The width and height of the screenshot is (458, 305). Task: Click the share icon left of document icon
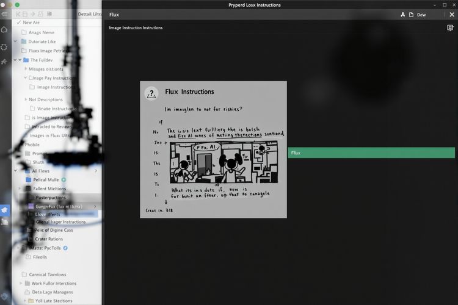coord(402,15)
